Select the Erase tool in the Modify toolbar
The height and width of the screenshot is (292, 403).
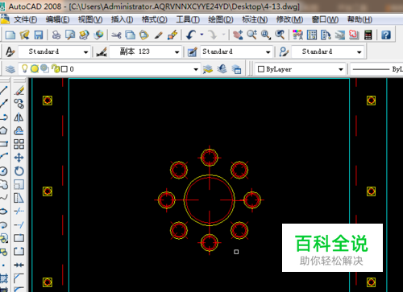coord(19,90)
